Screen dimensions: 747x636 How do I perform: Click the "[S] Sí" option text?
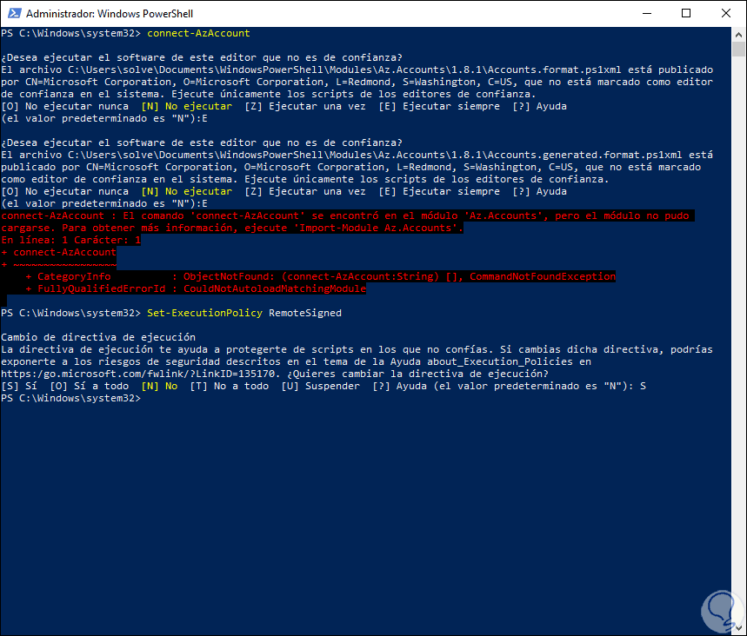tap(19, 386)
